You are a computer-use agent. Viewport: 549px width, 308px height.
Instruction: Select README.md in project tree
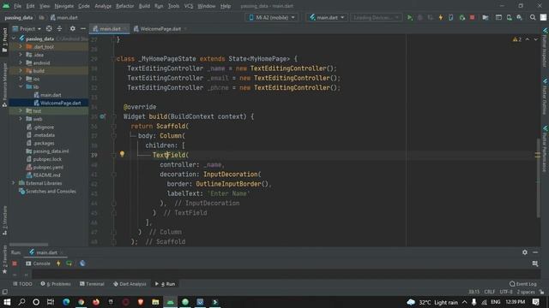[x=46, y=175]
